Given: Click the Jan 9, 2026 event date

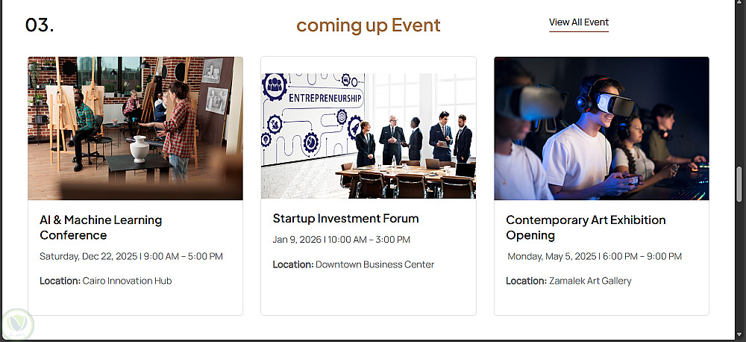Looking at the screenshot, I should point(341,240).
